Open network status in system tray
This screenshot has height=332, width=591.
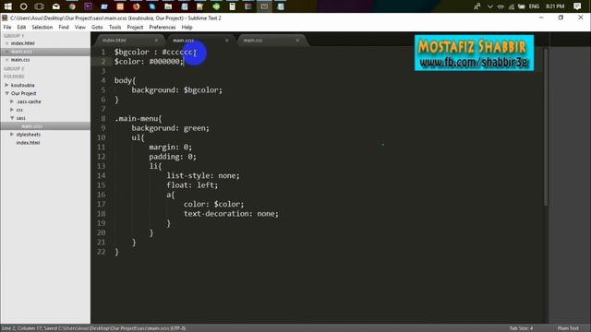tap(511, 6)
